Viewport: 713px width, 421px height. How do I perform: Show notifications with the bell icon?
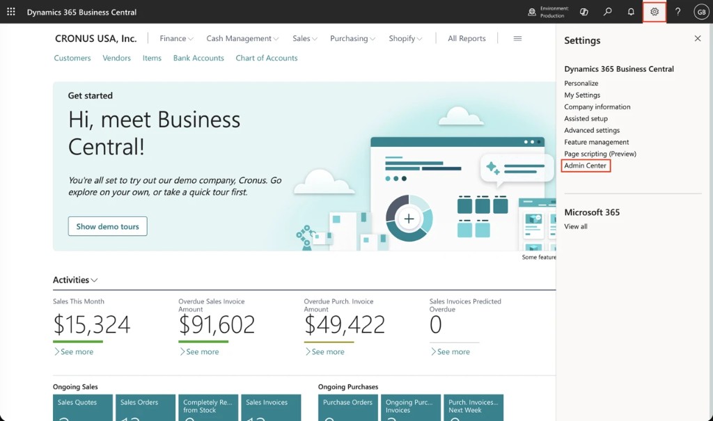[631, 12]
